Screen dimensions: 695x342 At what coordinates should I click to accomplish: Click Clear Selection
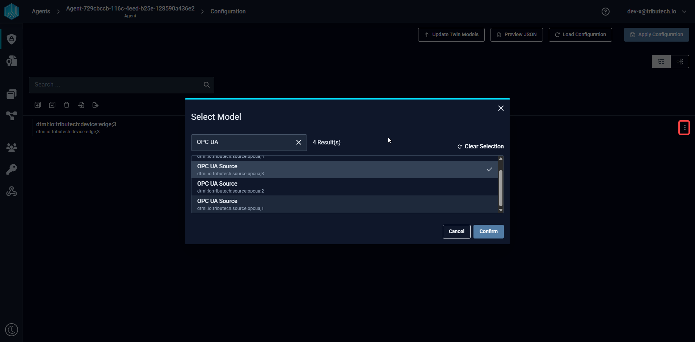[x=480, y=147]
